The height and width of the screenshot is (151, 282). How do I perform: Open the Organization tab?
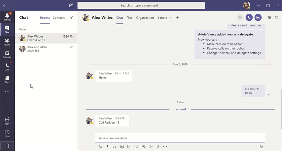(145, 18)
